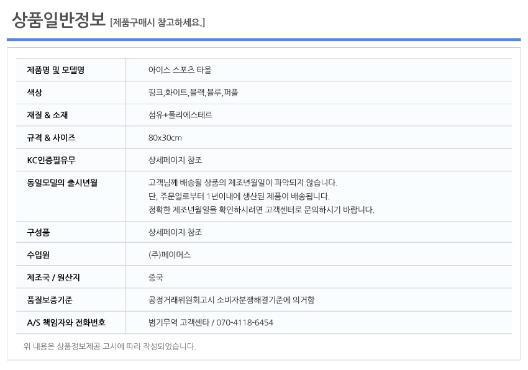Select the 수입원 row label
528x370 pixels.
pyautogui.click(x=39, y=255)
